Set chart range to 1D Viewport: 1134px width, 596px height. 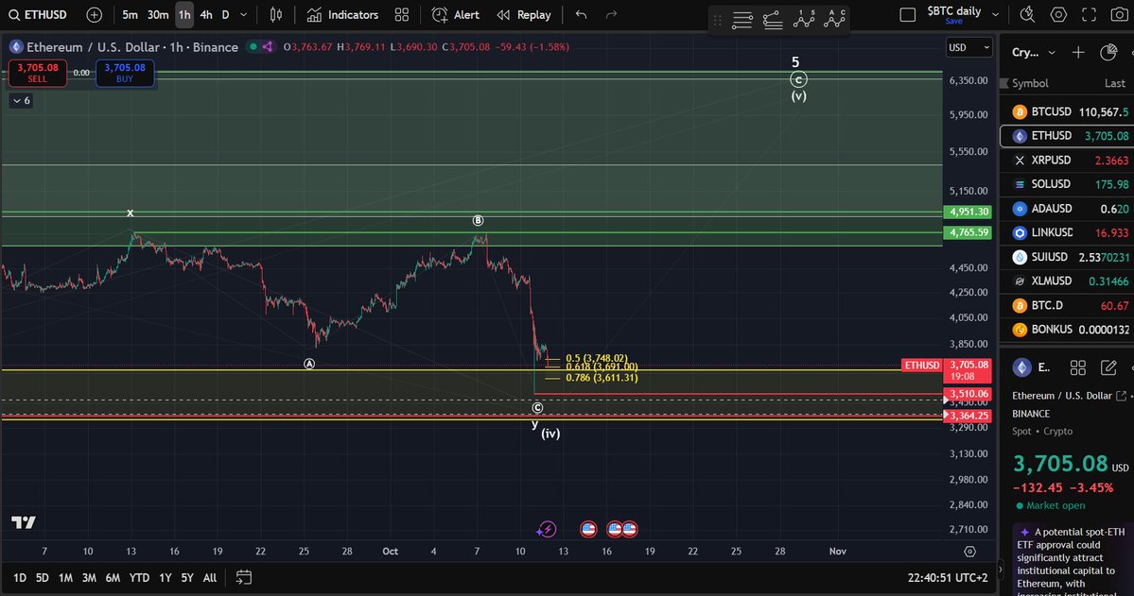pyautogui.click(x=20, y=578)
